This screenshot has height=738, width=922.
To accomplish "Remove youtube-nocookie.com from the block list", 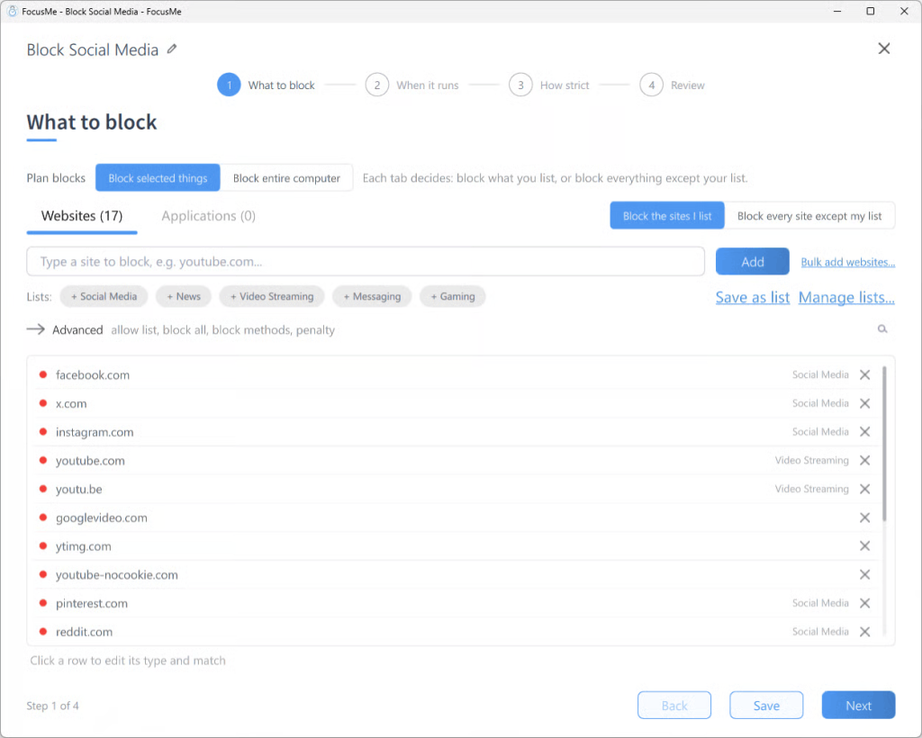I will click(x=864, y=575).
